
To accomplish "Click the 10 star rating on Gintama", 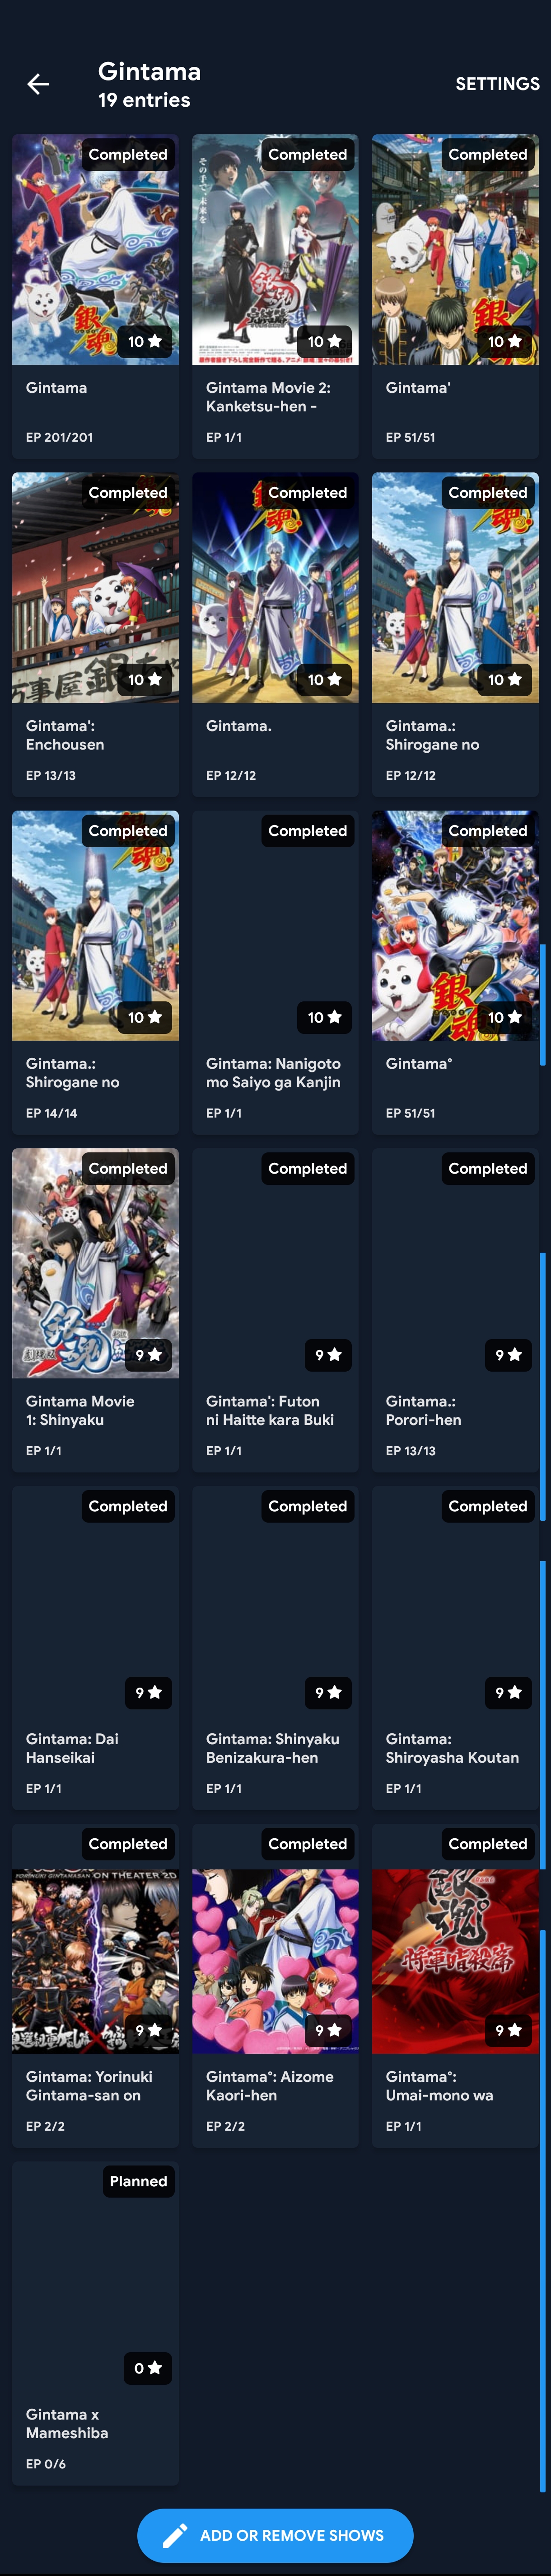I will 145,341.
